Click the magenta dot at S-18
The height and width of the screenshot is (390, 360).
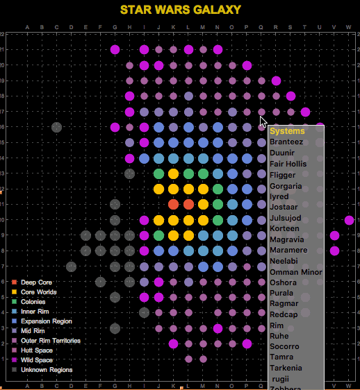[291, 96]
